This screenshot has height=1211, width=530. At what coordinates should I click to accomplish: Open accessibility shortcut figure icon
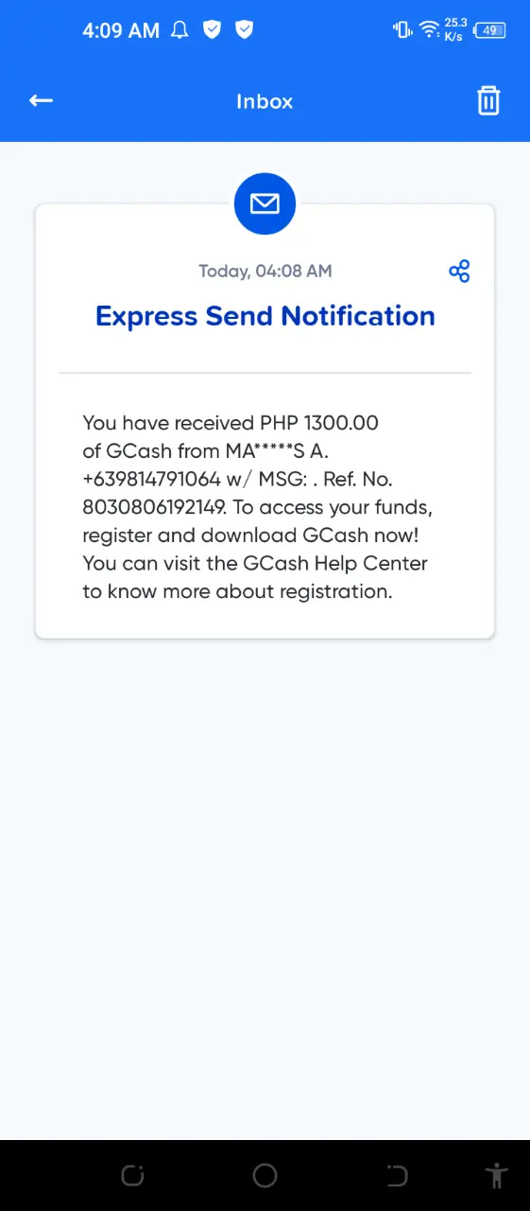click(496, 1176)
